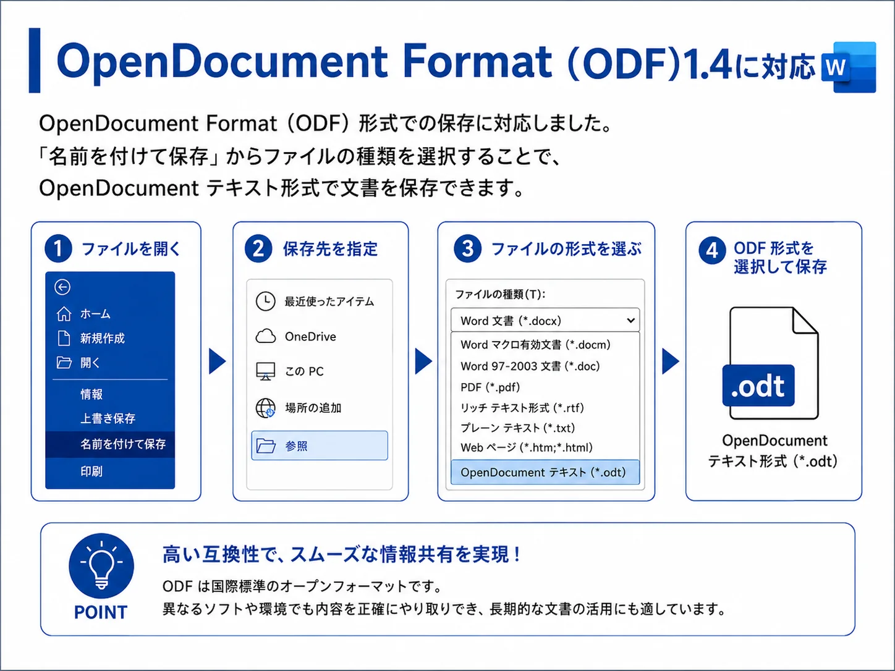Select PDF (*.pdf) file type
This screenshot has height=671, width=895.
point(490,387)
